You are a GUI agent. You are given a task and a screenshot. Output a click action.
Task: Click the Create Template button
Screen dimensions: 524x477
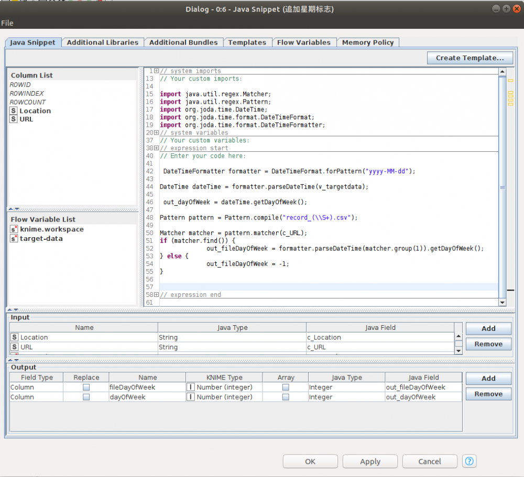[x=470, y=58]
